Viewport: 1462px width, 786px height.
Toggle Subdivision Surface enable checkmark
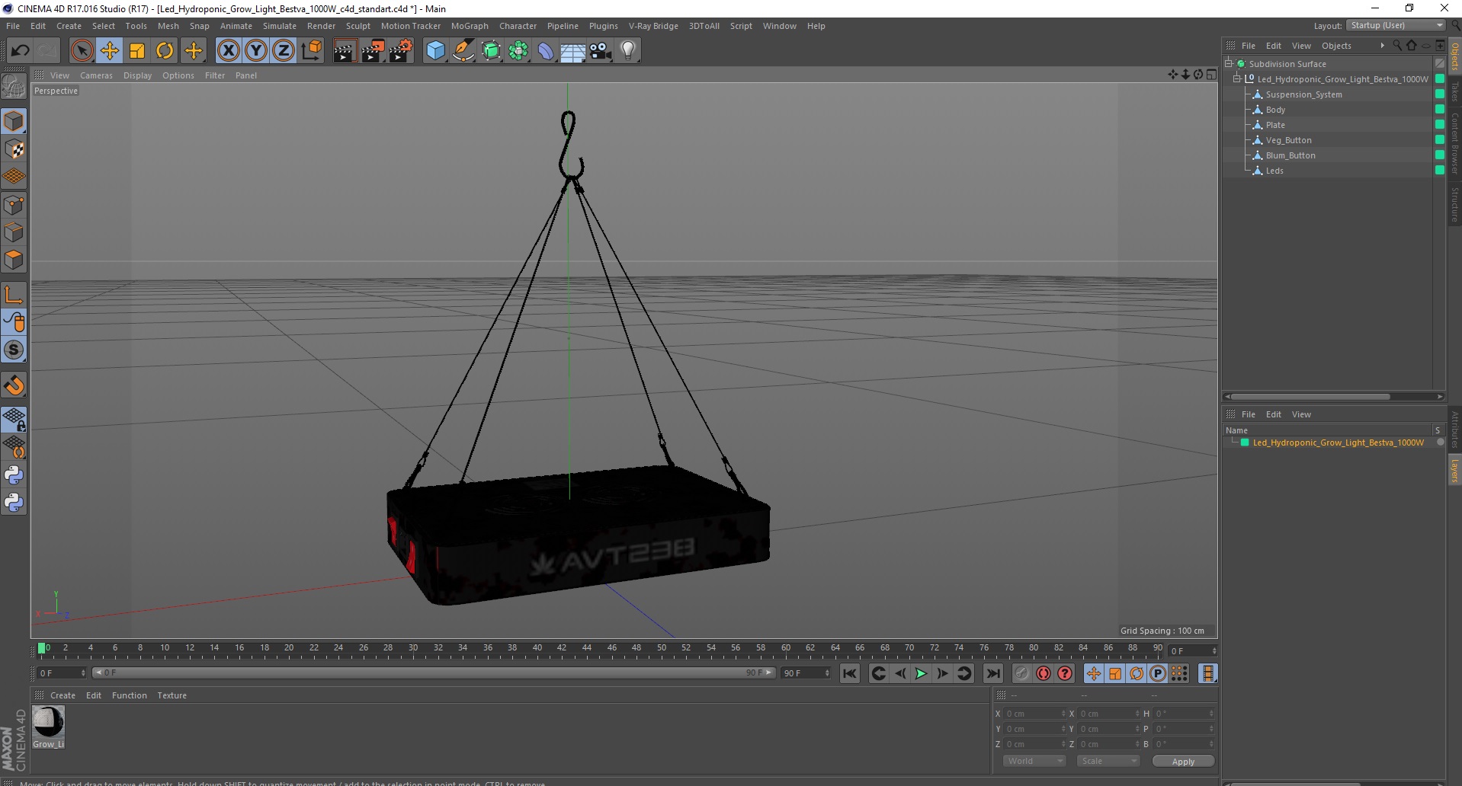coord(1439,64)
